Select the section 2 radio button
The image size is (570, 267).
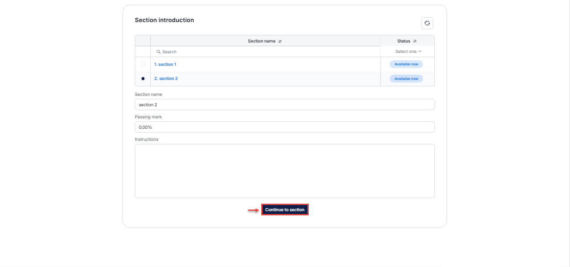pyautogui.click(x=143, y=79)
